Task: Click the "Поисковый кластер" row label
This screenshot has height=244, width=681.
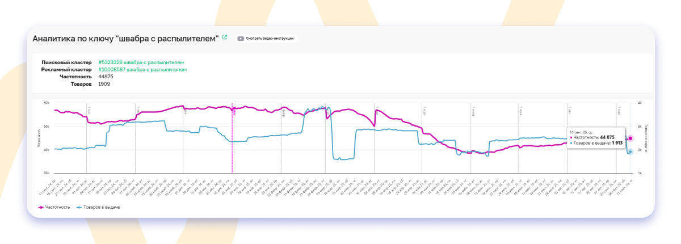Action: pos(66,62)
